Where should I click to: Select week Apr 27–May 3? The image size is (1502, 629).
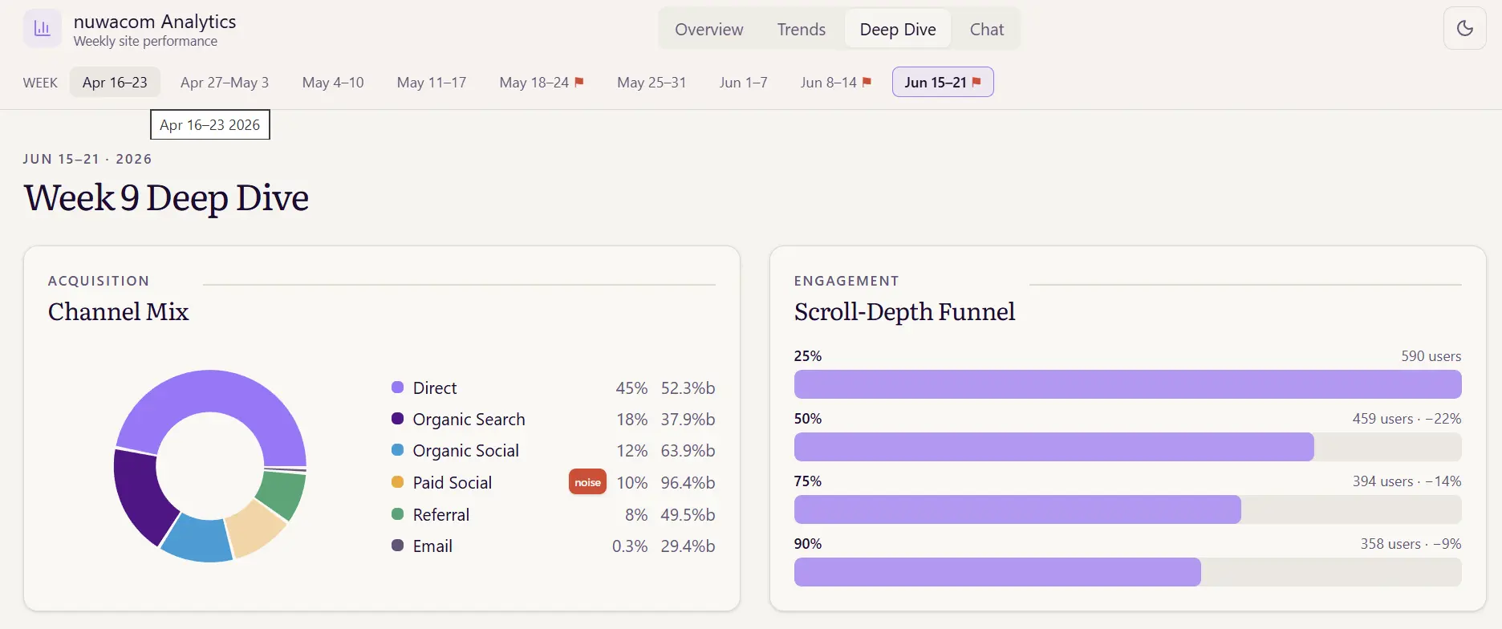225,83
